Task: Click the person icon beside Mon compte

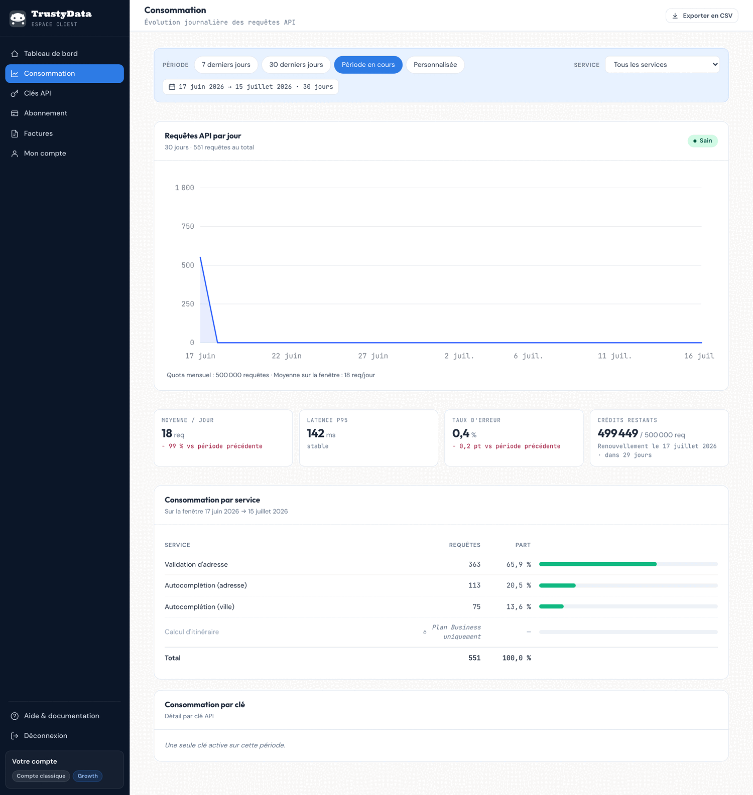Action: point(15,153)
